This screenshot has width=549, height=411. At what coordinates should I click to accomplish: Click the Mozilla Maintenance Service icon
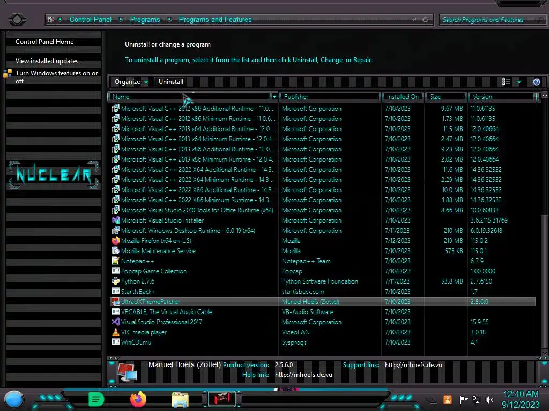(116, 250)
